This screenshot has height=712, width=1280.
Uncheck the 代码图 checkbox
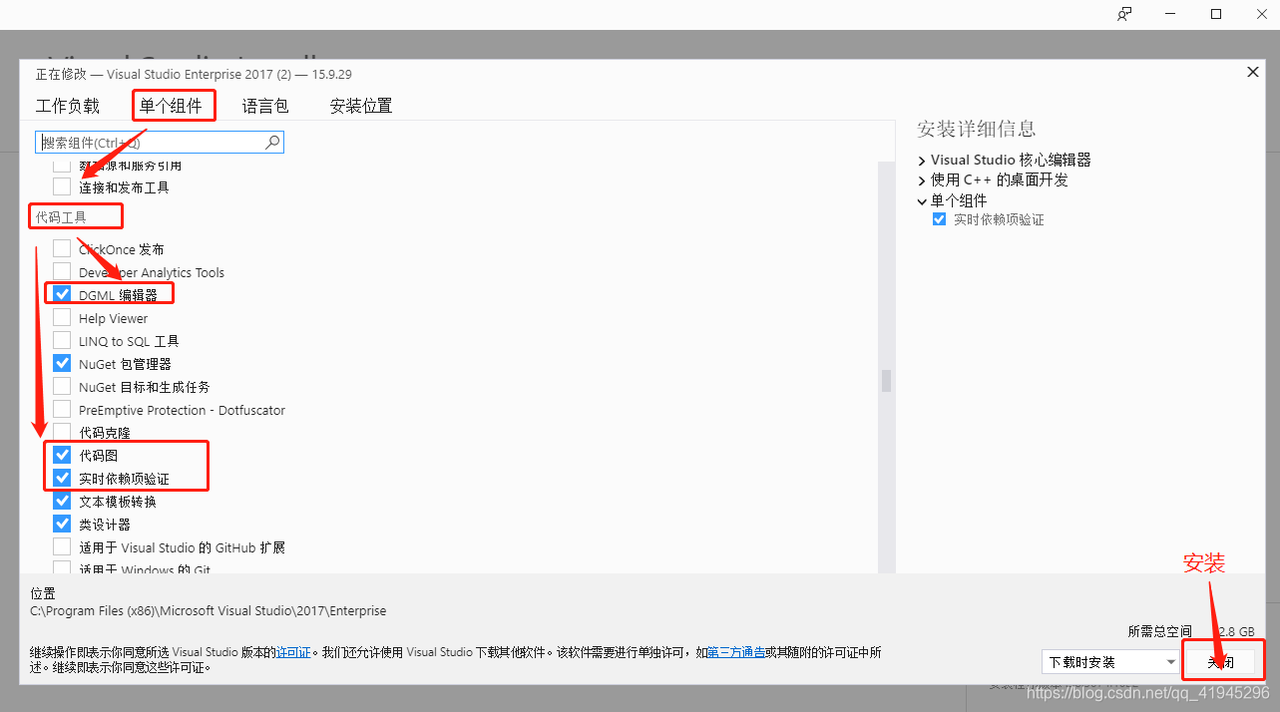(x=62, y=455)
